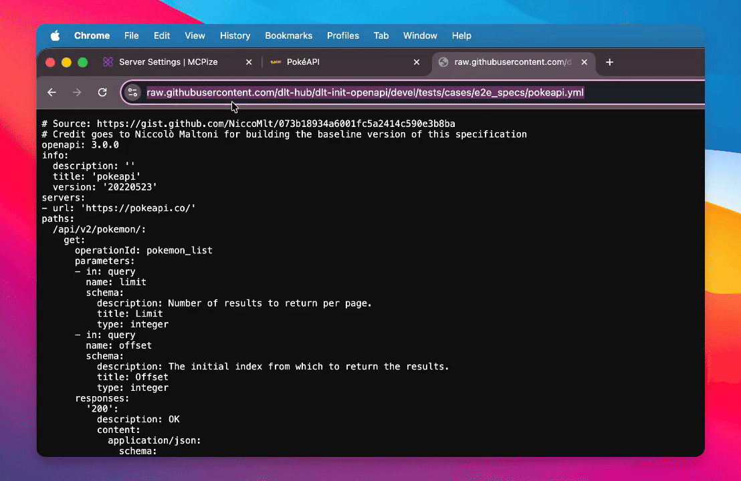Expand the View menu

point(195,36)
